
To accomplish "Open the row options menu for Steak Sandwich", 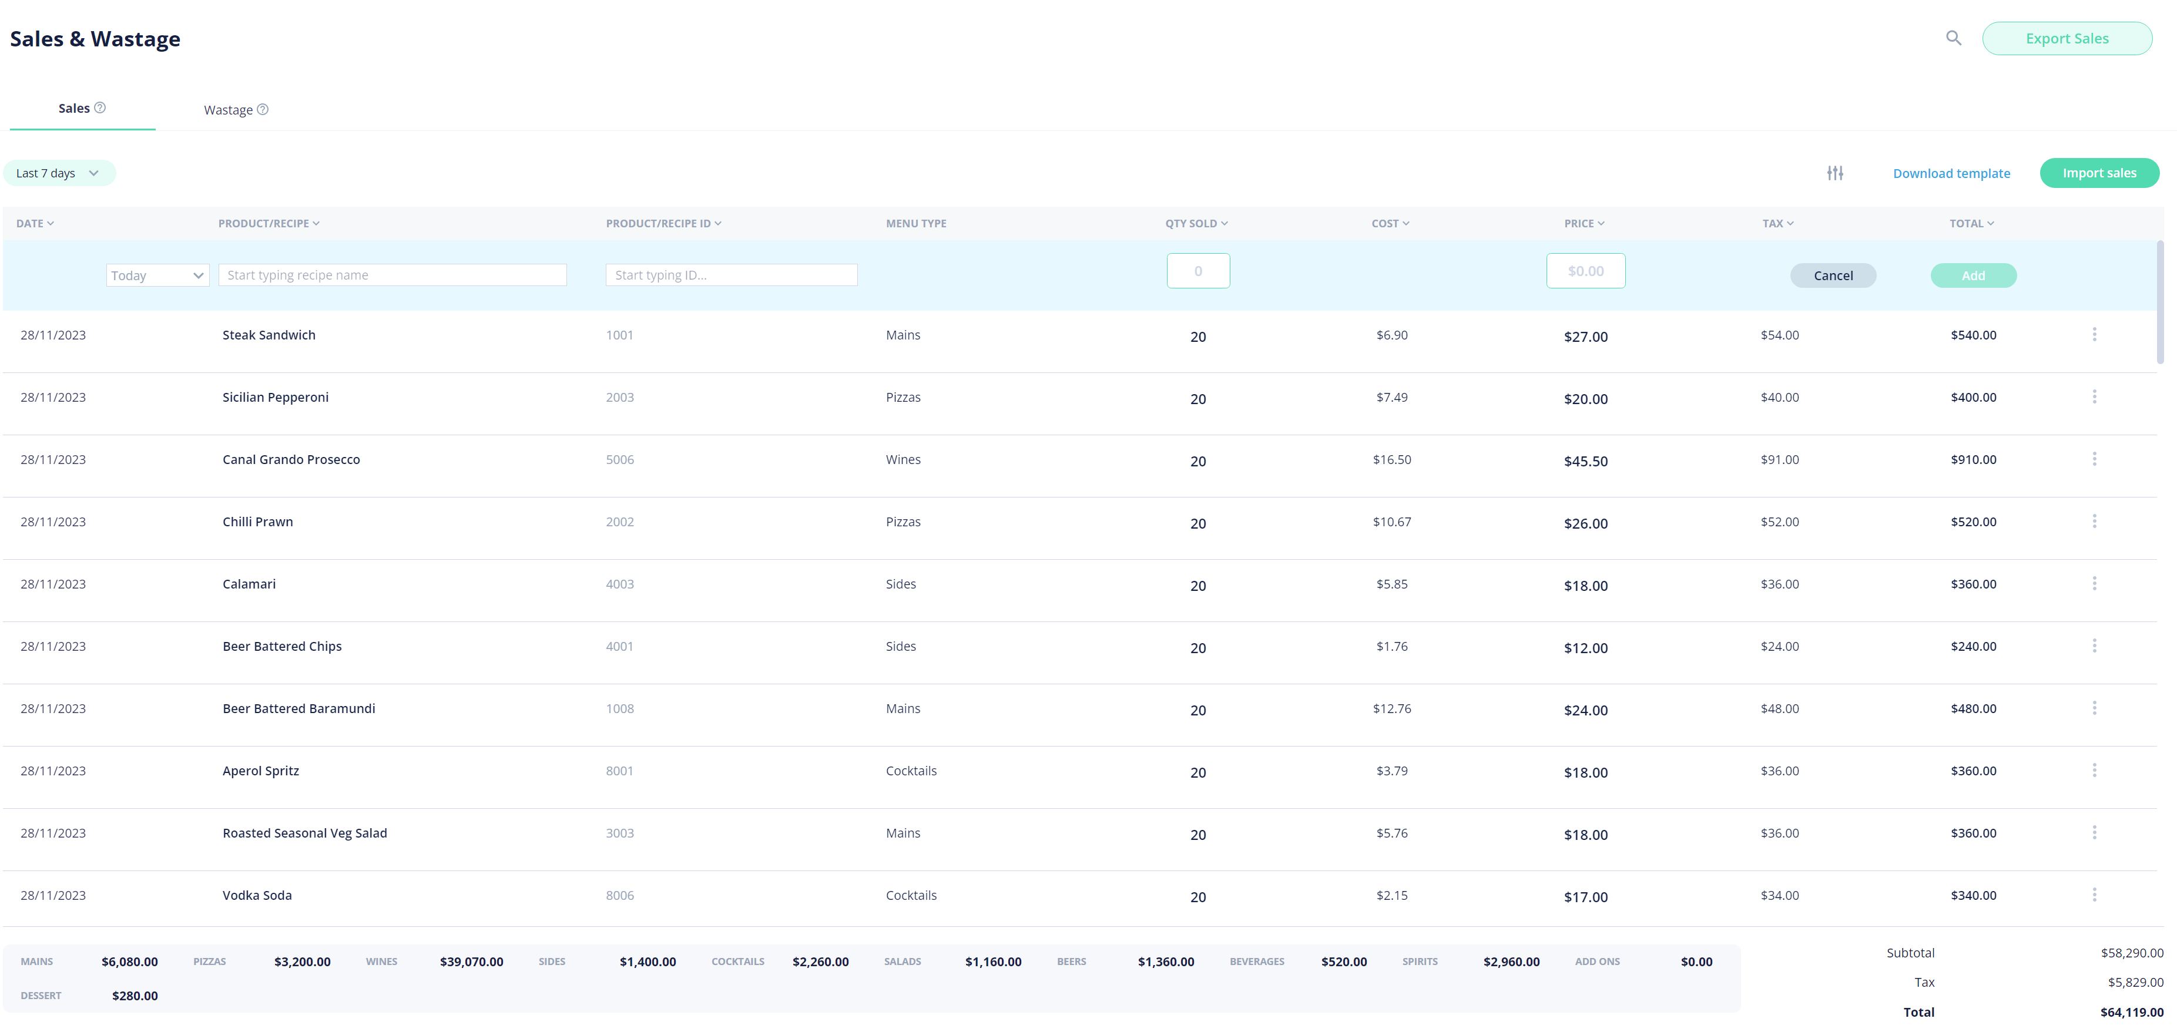I will 2095,334.
